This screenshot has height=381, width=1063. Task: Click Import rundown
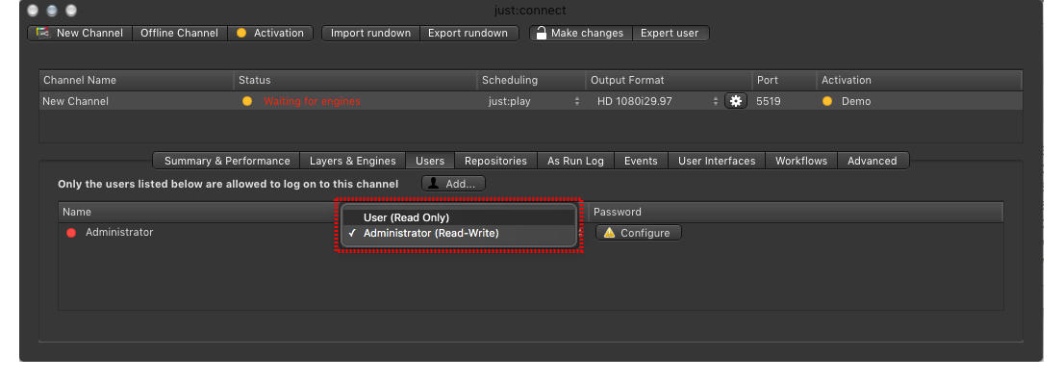click(370, 34)
